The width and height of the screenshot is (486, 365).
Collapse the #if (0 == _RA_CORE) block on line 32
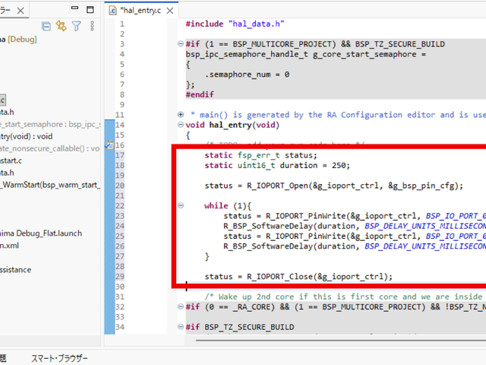tap(181, 306)
